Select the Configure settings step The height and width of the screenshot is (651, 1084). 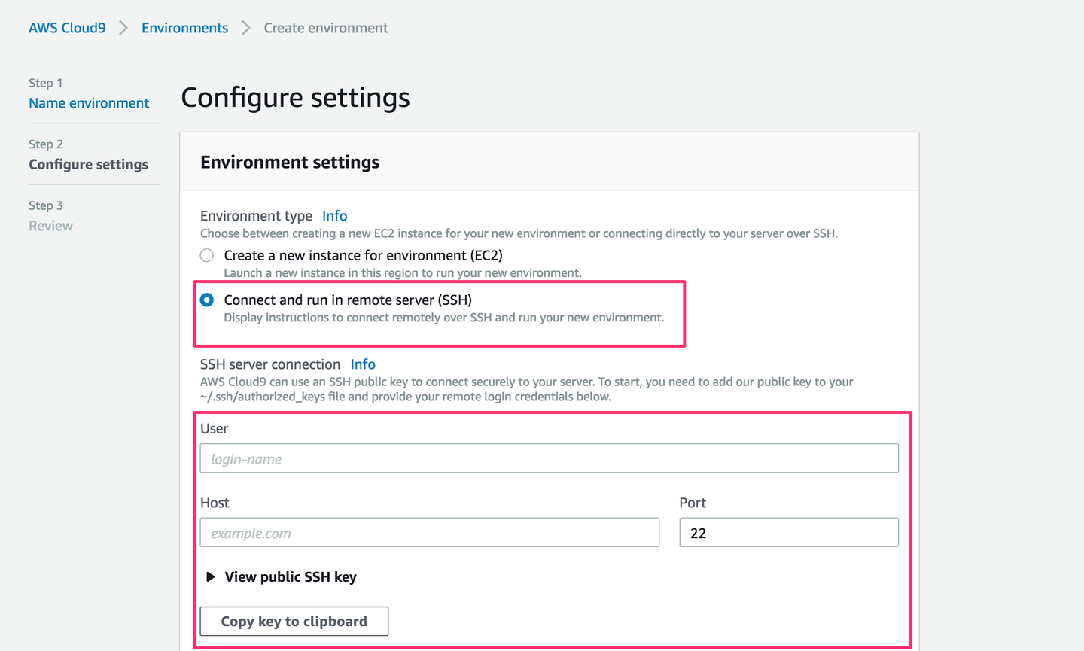88,164
